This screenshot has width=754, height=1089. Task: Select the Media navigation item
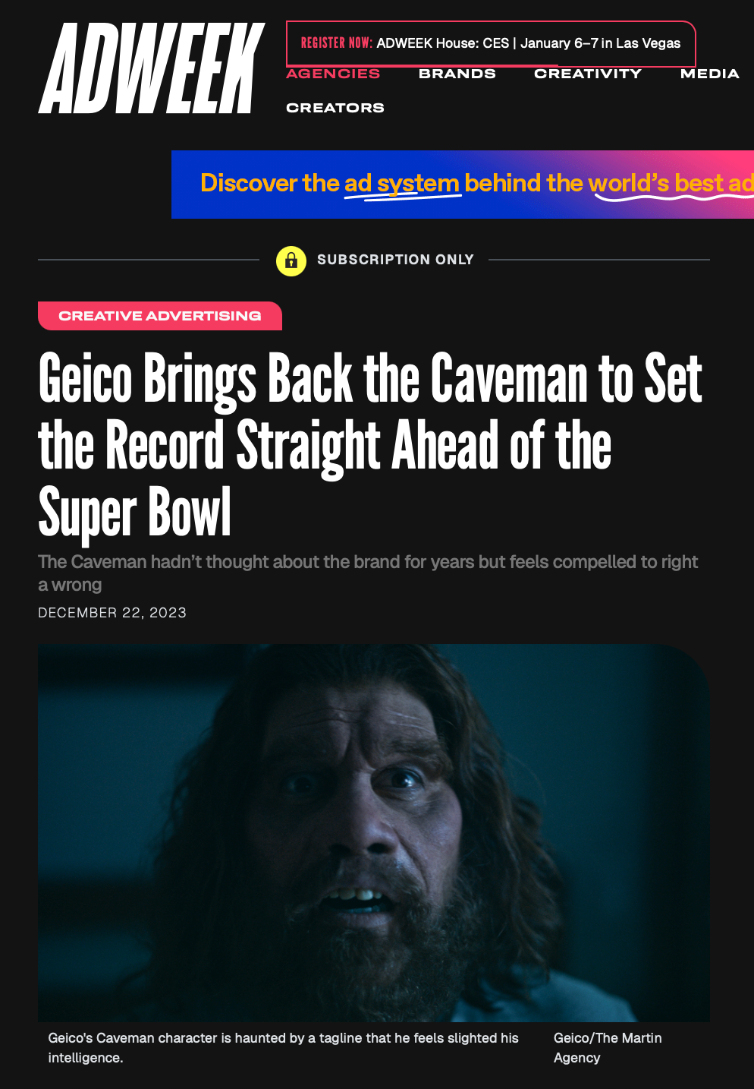710,74
